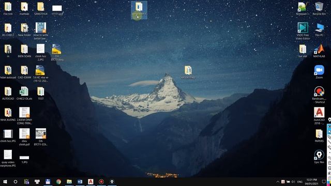The width and height of the screenshot is (331, 186).
Task: Select the '5.6 KC nha xe' DWG file
Action: (x=40, y=73)
